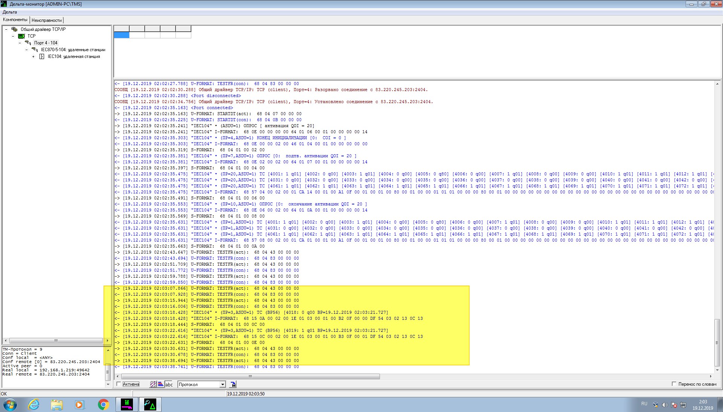Open the Windows Start orb
Viewport: 723px width, 412px height.
tap(10, 405)
